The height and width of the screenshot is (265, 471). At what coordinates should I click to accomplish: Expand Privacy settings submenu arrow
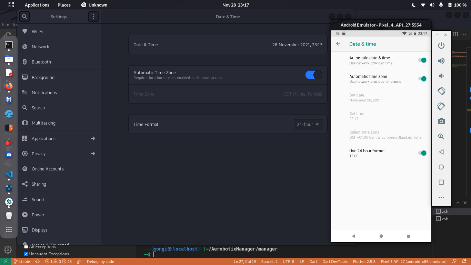[x=93, y=154]
